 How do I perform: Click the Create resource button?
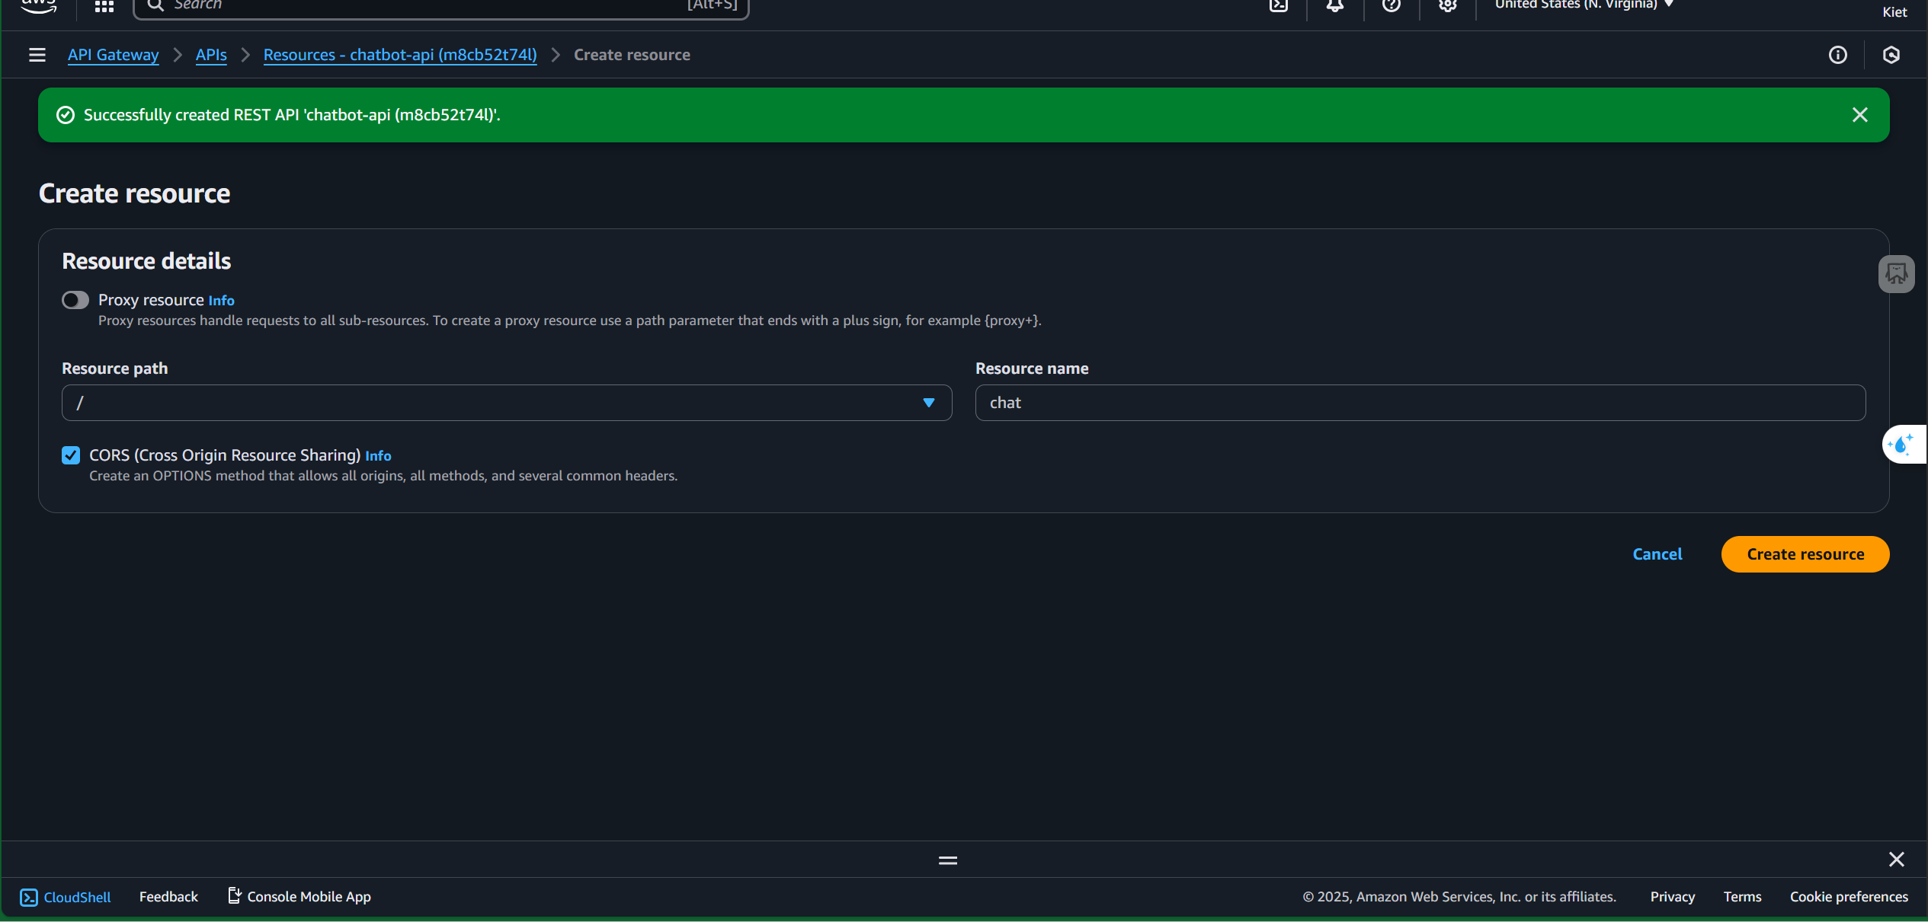pos(1805,554)
